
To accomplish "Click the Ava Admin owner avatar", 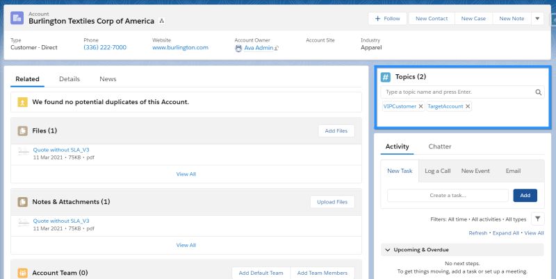I will (238, 48).
